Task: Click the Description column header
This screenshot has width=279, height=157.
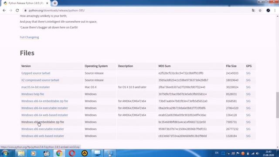Action: pyautogui.click(x=126, y=66)
